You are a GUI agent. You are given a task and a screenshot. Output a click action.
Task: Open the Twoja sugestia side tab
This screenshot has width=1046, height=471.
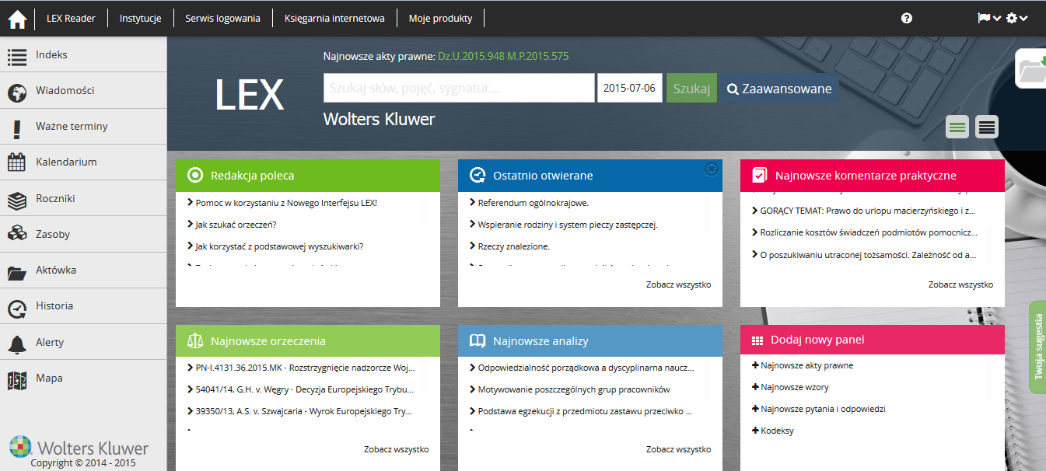click(x=1037, y=347)
